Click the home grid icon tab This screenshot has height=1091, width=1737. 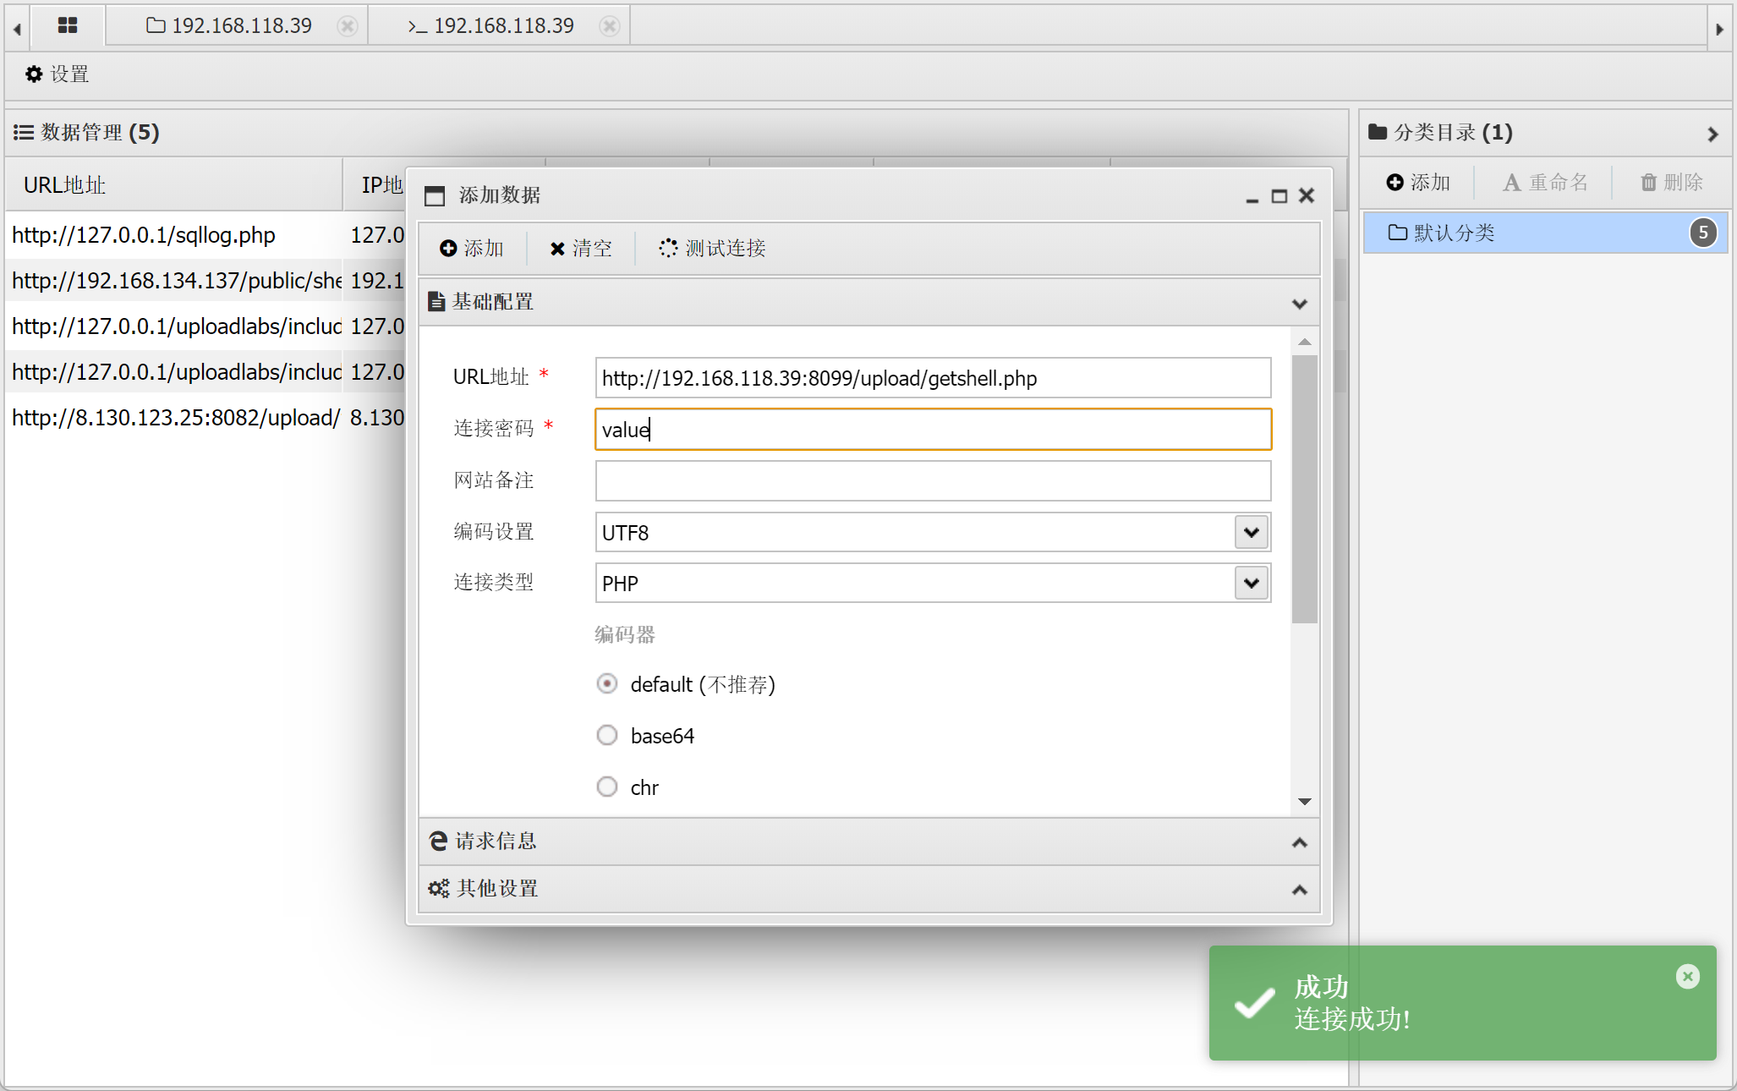(68, 25)
